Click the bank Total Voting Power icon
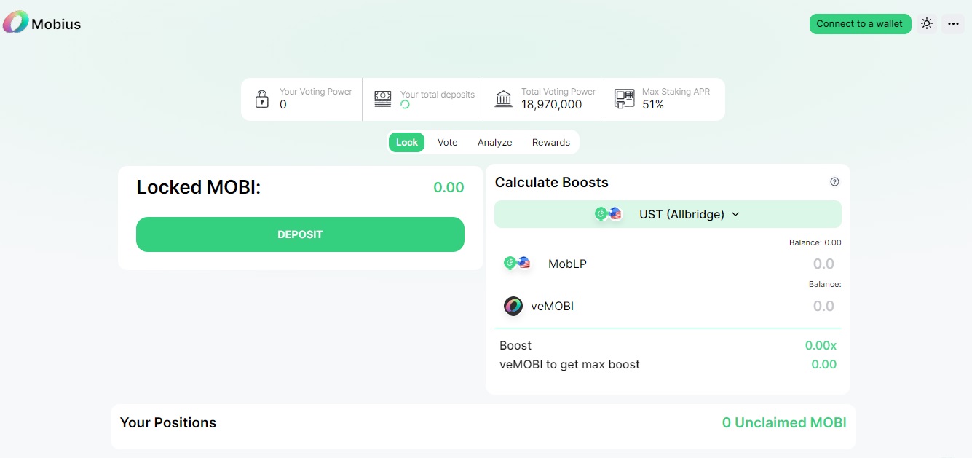The width and height of the screenshot is (972, 458). (x=504, y=99)
